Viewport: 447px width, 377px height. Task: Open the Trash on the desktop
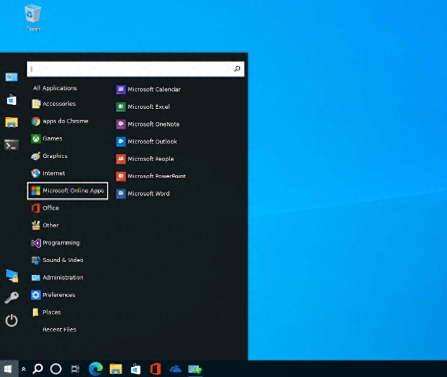coord(33,17)
